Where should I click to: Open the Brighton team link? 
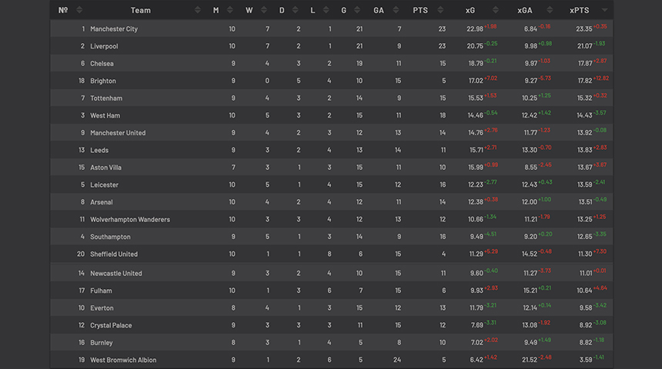tap(103, 81)
